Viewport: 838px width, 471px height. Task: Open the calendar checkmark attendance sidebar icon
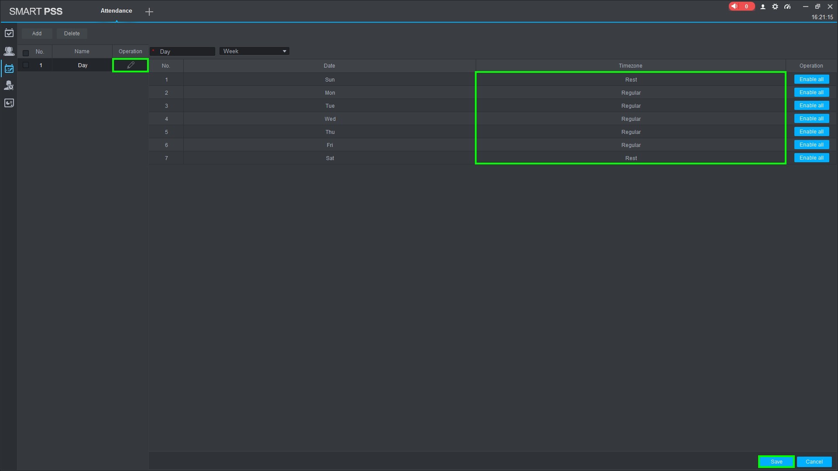point(9,33)
